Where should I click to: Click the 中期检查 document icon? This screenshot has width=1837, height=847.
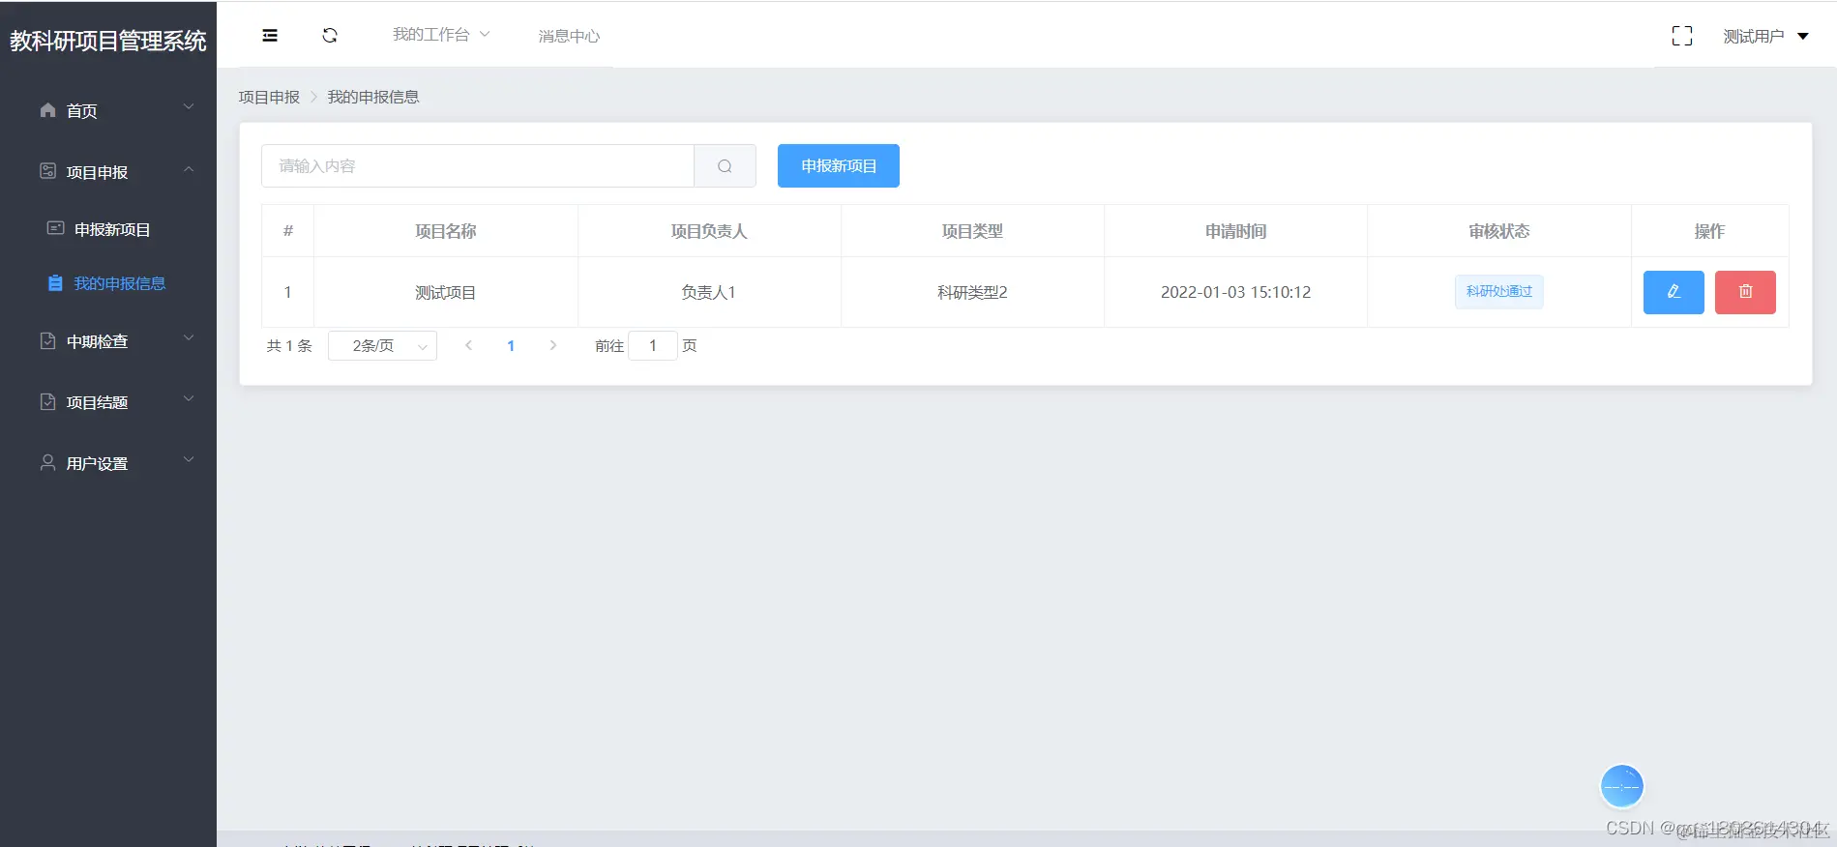pyautogui.click(x=47, y=340)
